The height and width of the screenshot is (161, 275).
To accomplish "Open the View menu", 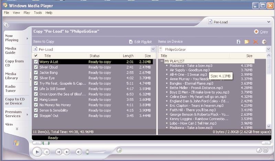I will click(16, 13).
